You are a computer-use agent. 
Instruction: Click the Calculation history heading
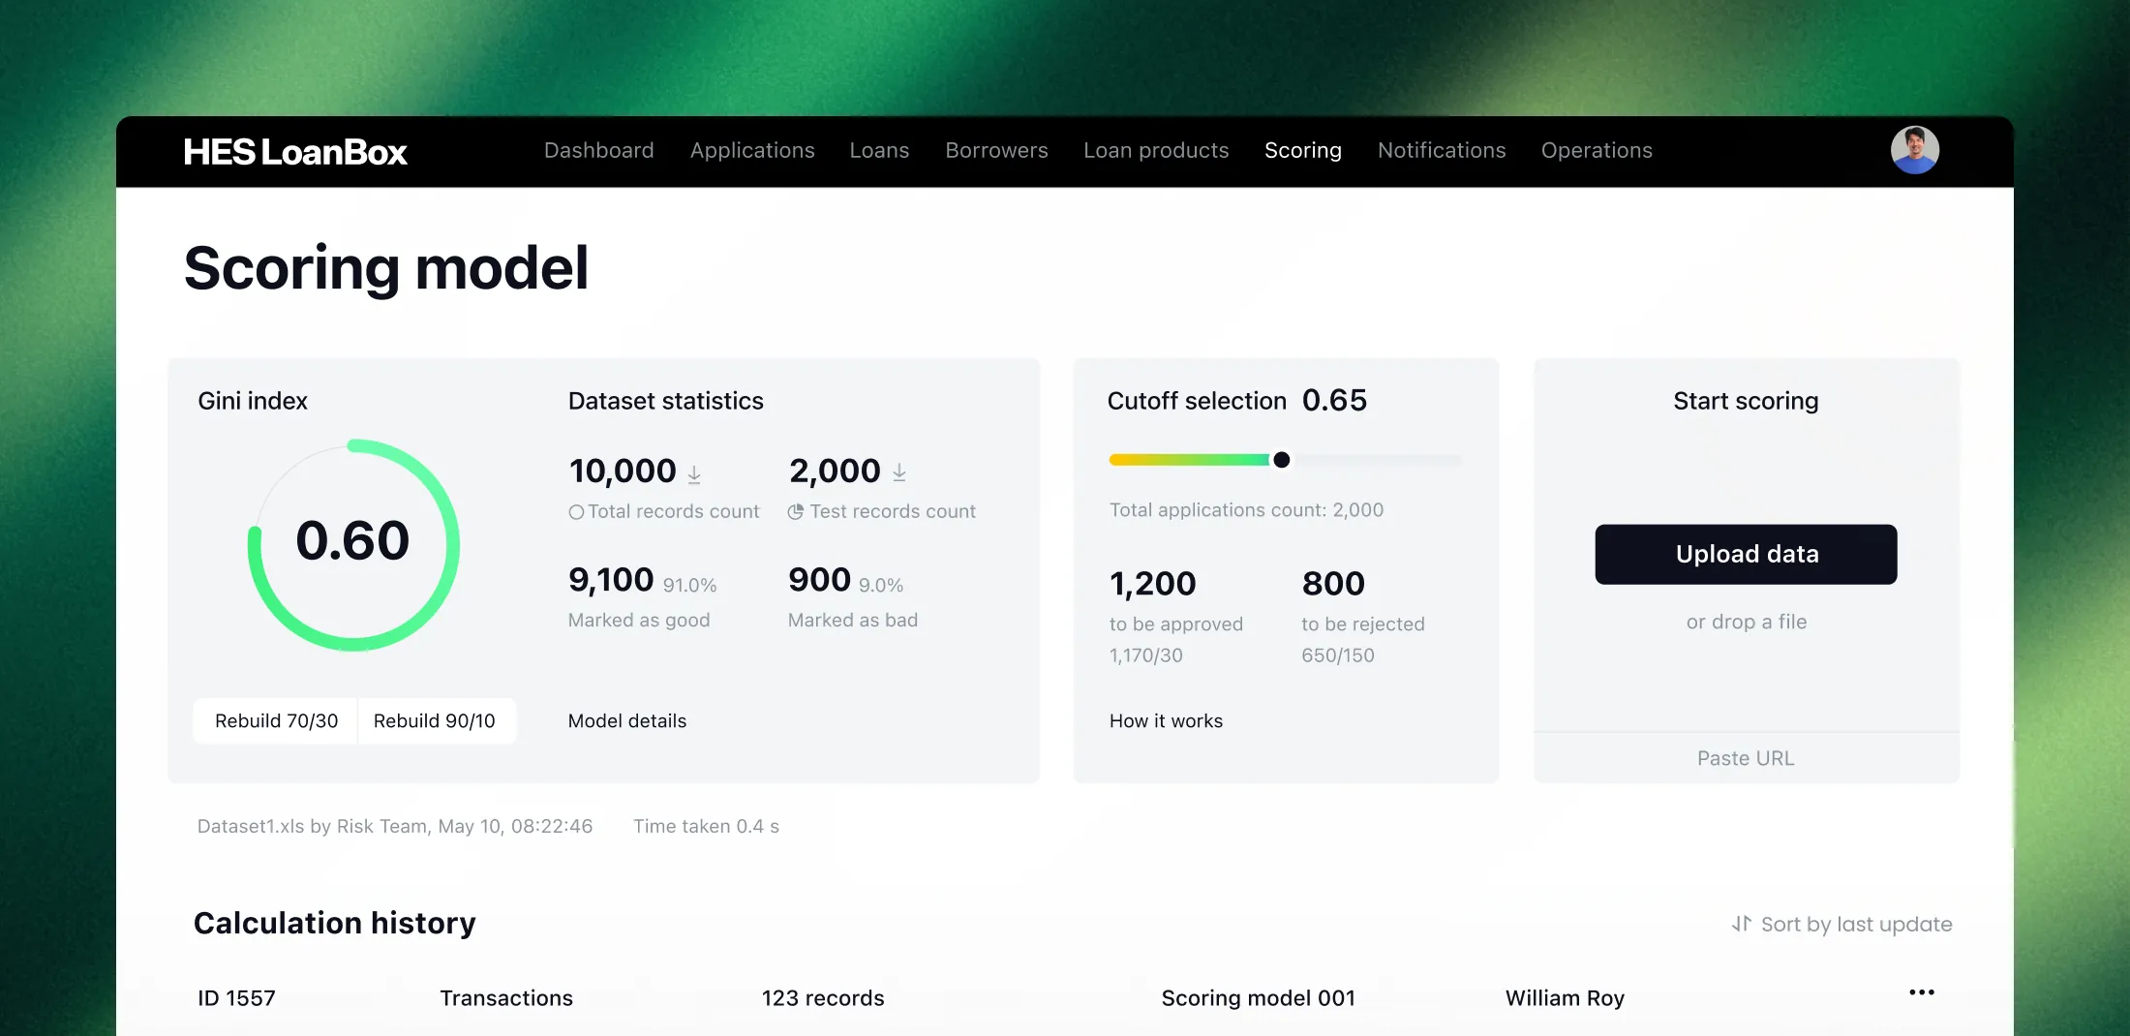(x=335, y=923)
